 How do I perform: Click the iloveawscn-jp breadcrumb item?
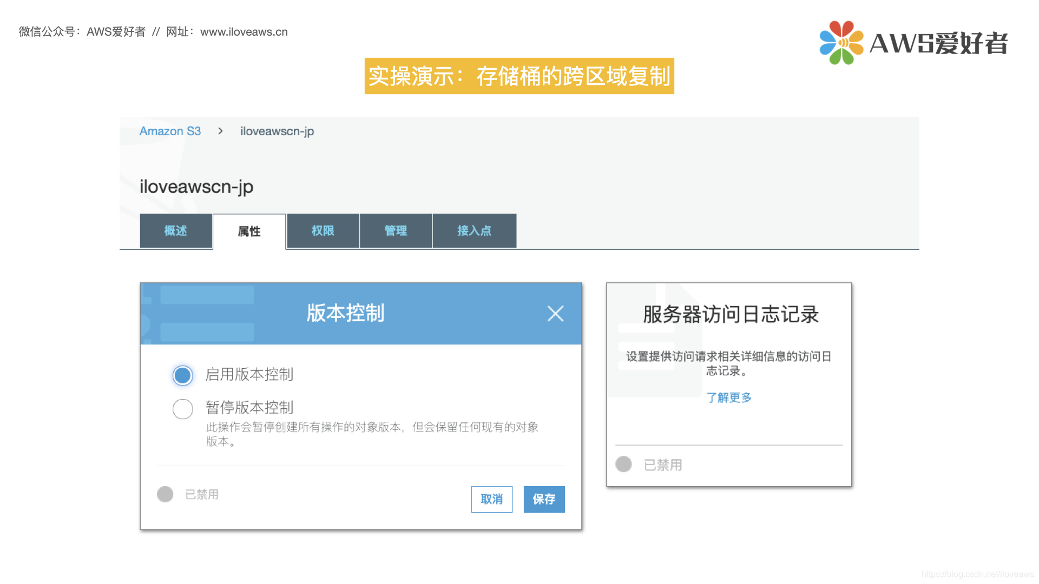[277, 131]
